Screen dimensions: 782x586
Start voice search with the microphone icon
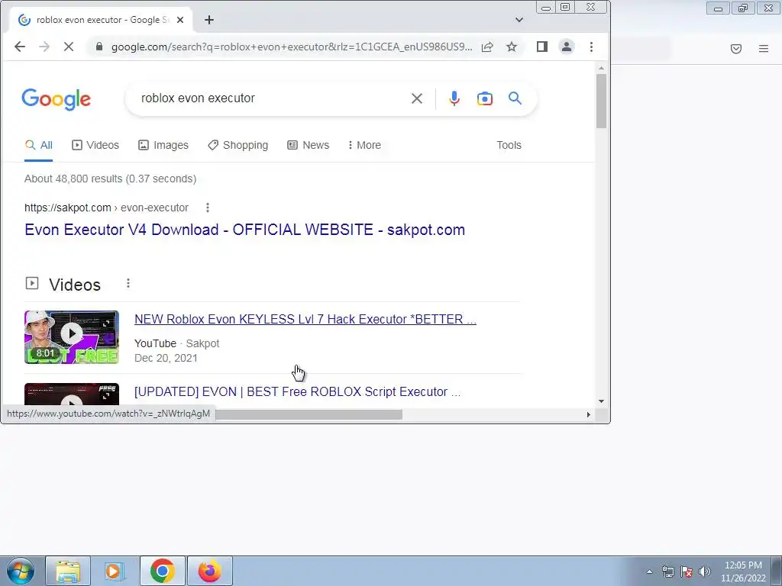pos(454,98)
